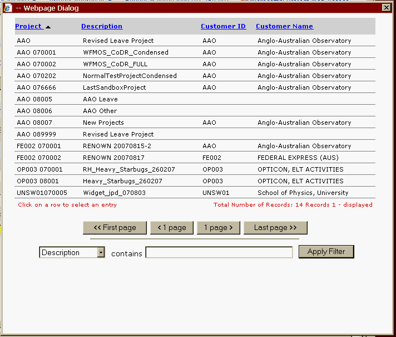
Task: Click 'OPTICON, ELT ACTIVITIES' in the OP003 08001 row
Action: (300, 181)
